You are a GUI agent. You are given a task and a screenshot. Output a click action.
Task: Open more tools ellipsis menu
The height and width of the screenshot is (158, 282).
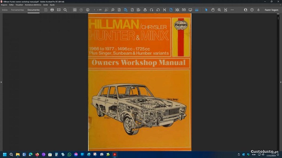[x=232, y=10]
